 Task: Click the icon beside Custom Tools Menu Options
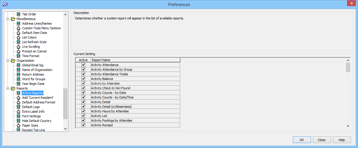point(19,28)
